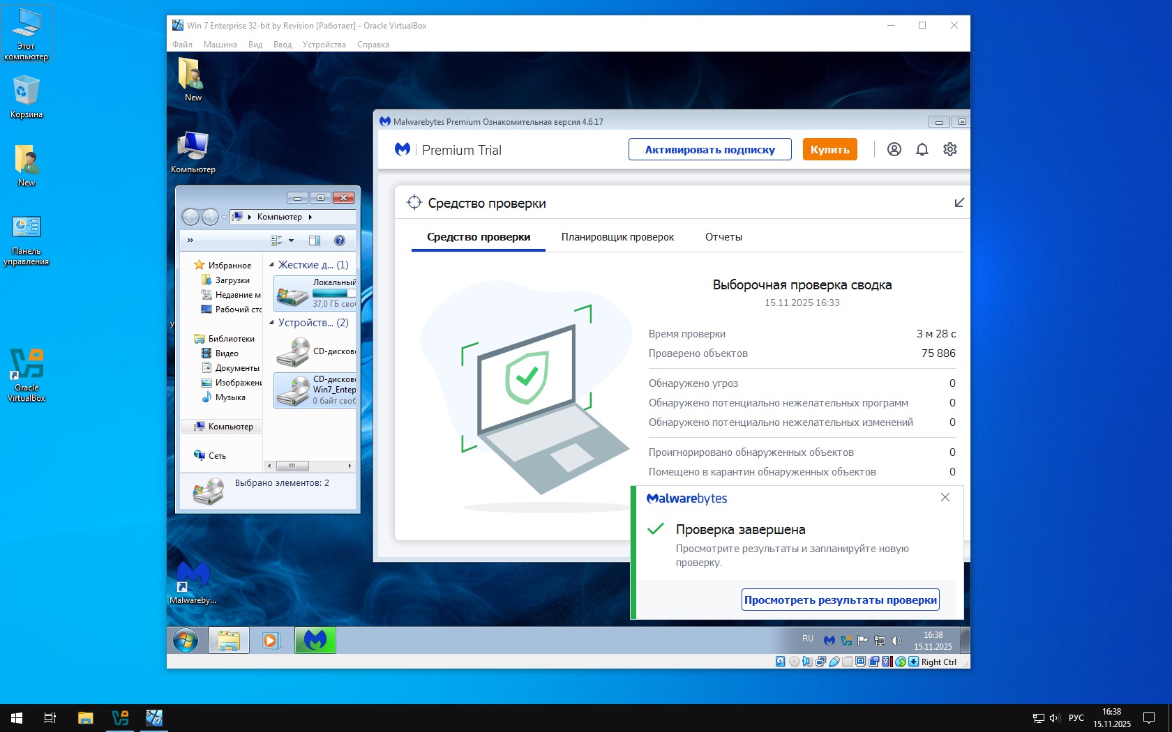The image size is (1172, 732).
Task: Click the Malwarebytes tray icon in guest
Action: (x=829, y=640)
